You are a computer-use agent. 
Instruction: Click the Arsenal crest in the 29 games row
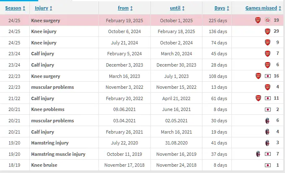click(268, 31)
